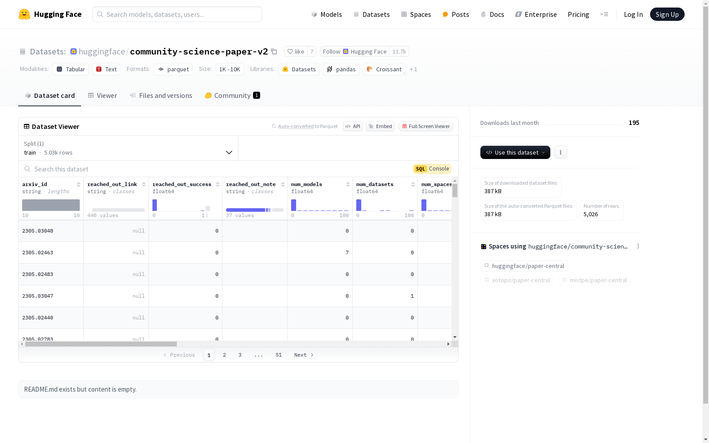
Task: Open the navigation more-options menu icon
Action: click(604, 14)
